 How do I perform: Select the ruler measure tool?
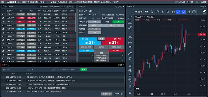tap(130, 54)
